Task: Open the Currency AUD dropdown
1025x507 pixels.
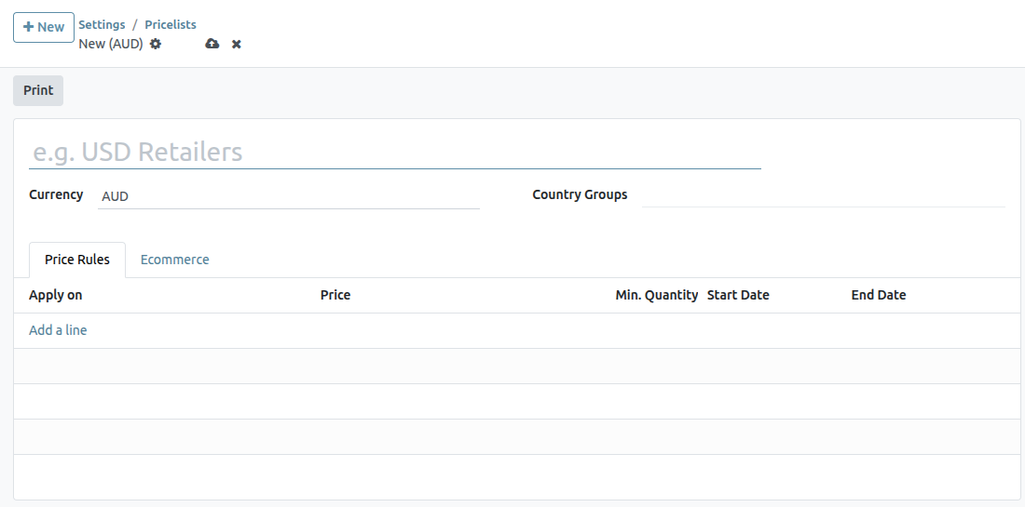Action: (288, 196)
